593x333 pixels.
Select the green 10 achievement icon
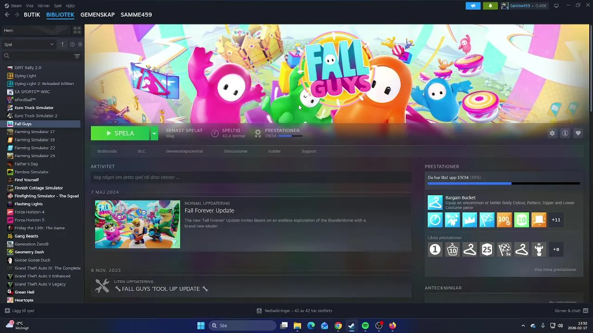(522, 220)
